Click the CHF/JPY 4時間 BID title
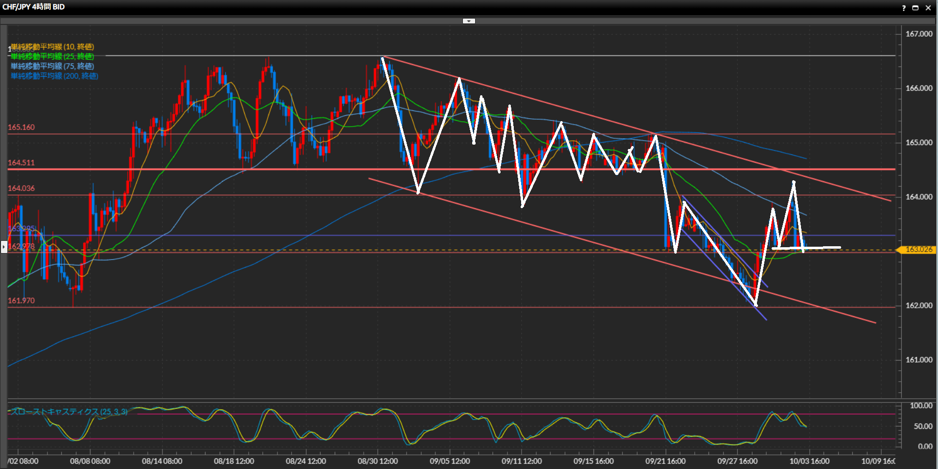Viewport: 938px width, 469px height. pyautogui.click(x=33, y=7)
